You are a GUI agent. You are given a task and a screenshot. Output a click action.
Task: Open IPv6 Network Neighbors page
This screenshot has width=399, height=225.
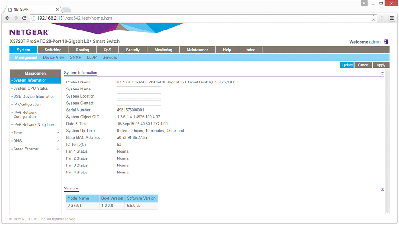pyautogui.click(x=34, y=125)
